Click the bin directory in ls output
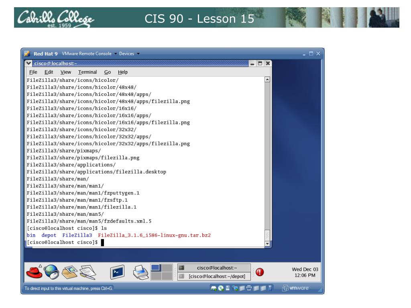The width and height of the screenshot is (411, 308). pos(31,235)
